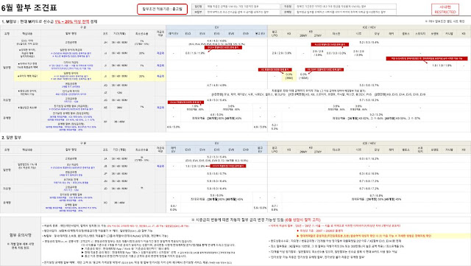The width and height of the screenshot is (471, 266).
Task: Select the '2. 일반 할부' section heading
Action: pos(12,138)
